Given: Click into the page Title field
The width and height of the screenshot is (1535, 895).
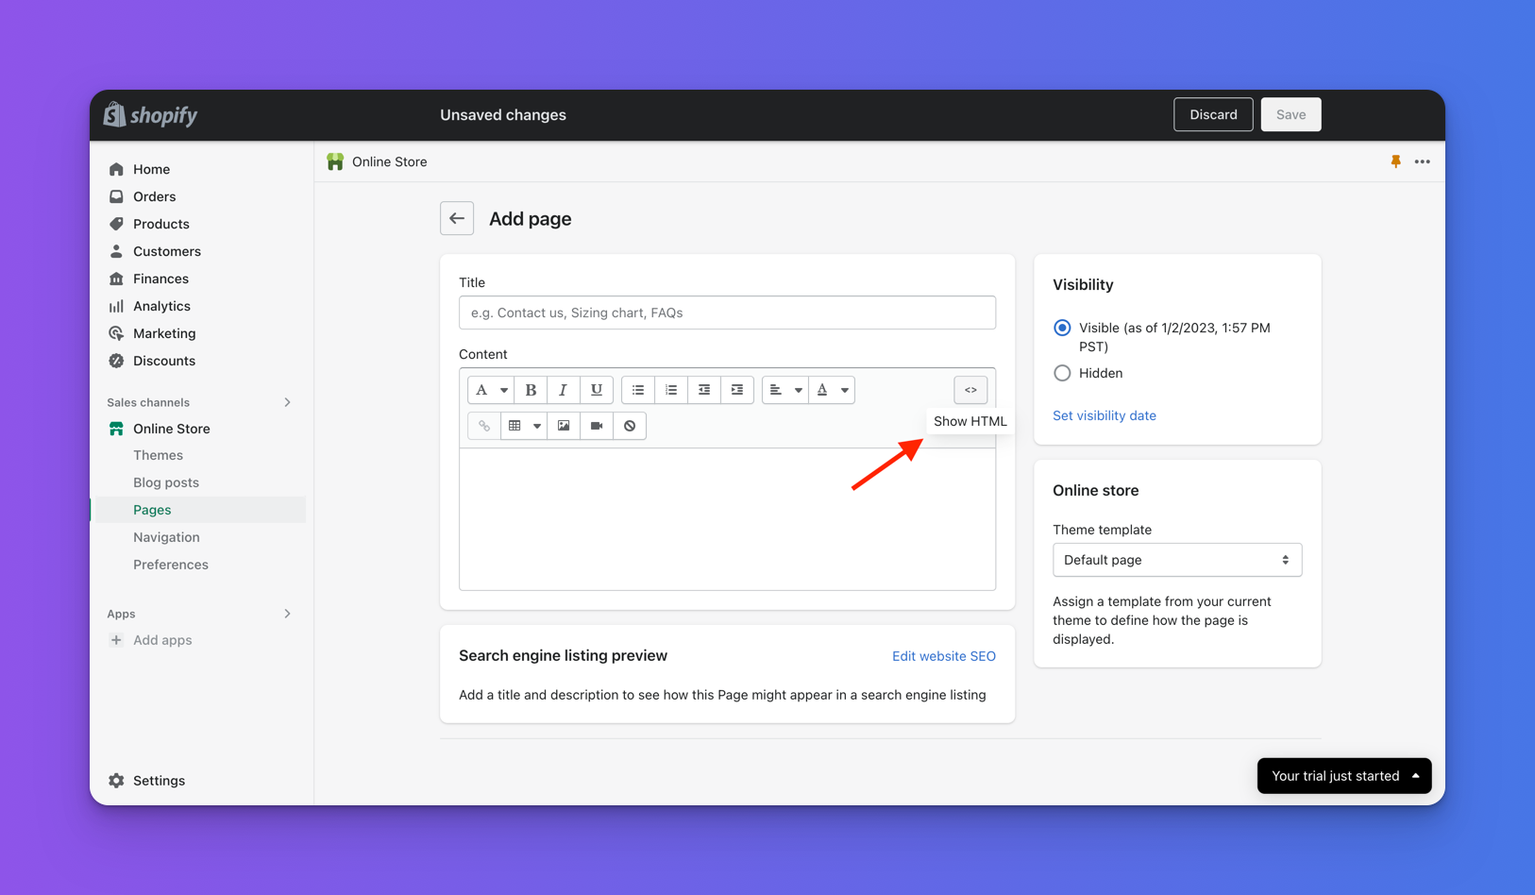Looking at the screenshot, I should pos(727,312).
